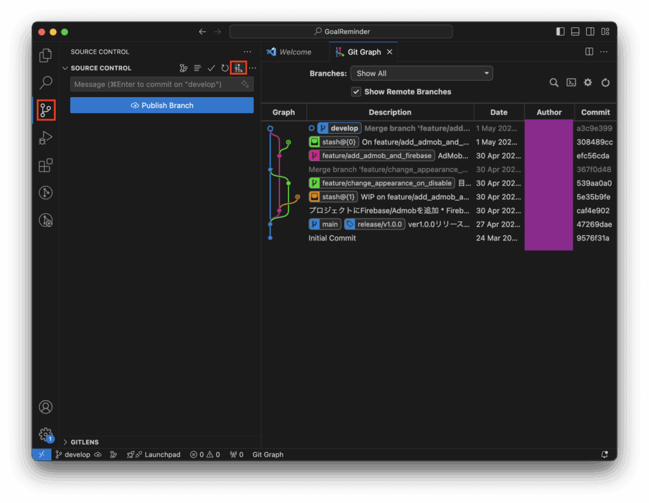The width and height of the screenshot is (649, 503).
Task: Click the commit message input field
Action: (162, 84)
